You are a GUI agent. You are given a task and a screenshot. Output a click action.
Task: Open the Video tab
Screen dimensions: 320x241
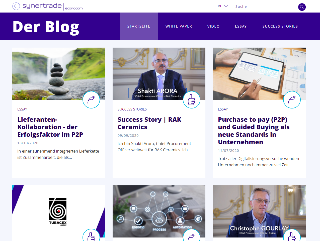coord(213,26)
